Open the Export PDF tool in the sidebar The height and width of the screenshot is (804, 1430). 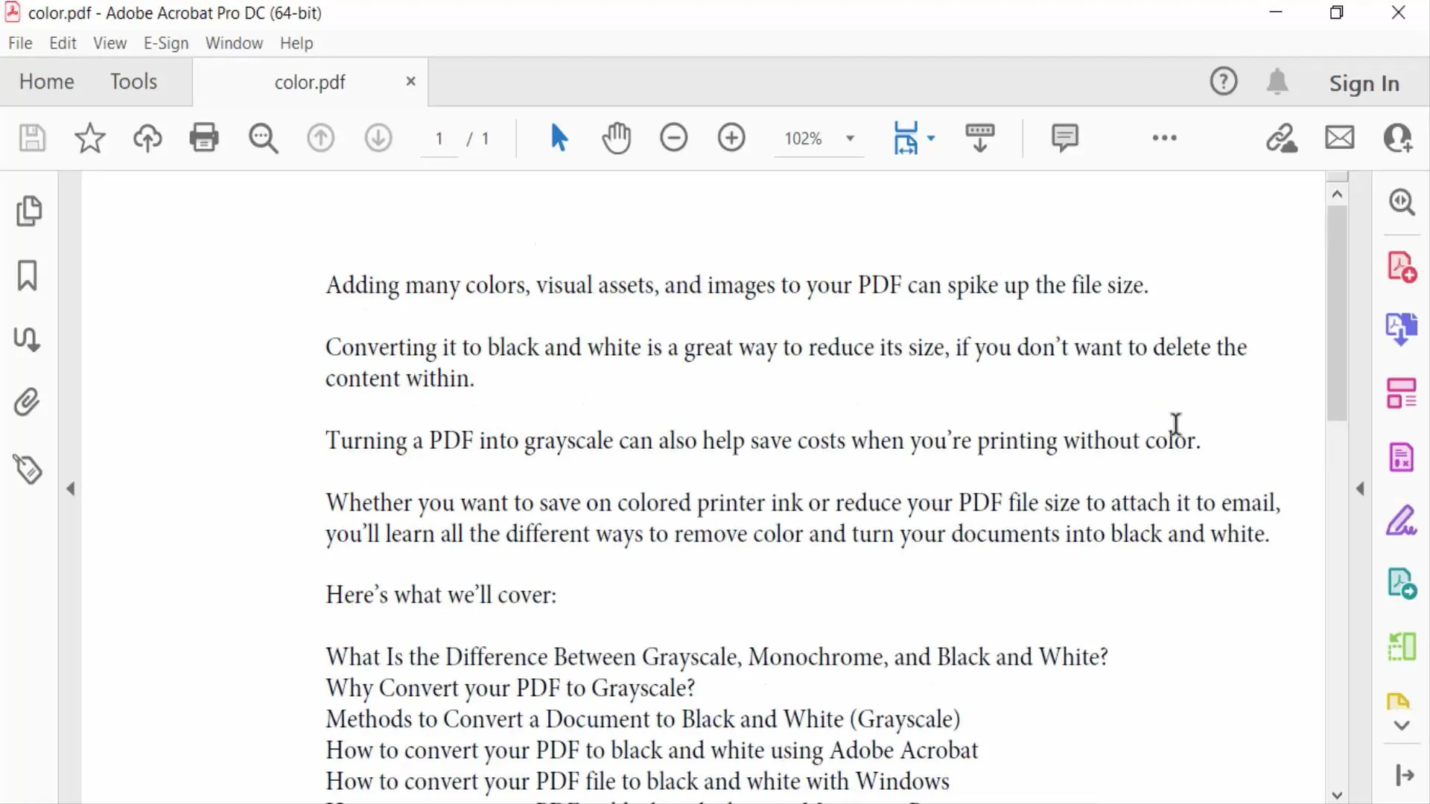tap(1402, 328)
